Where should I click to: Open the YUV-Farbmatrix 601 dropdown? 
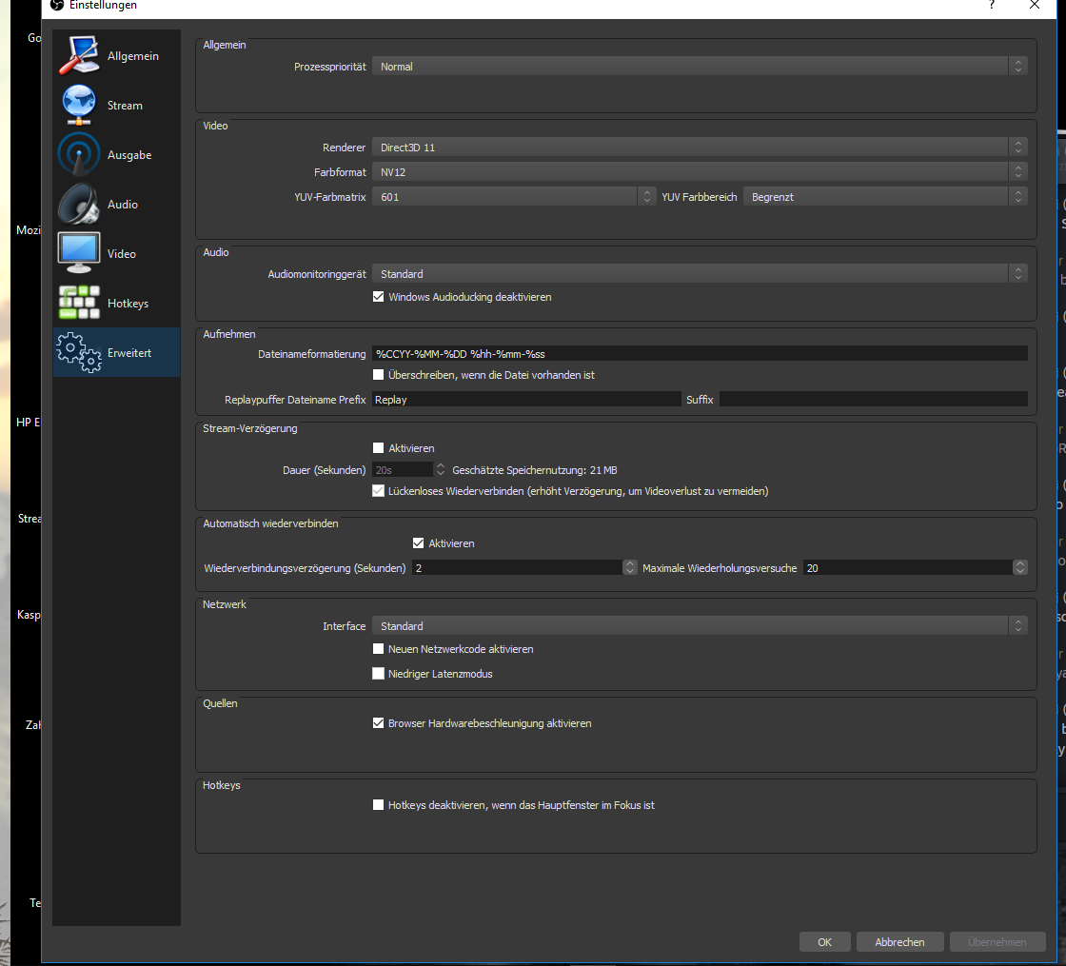[514, 197]
